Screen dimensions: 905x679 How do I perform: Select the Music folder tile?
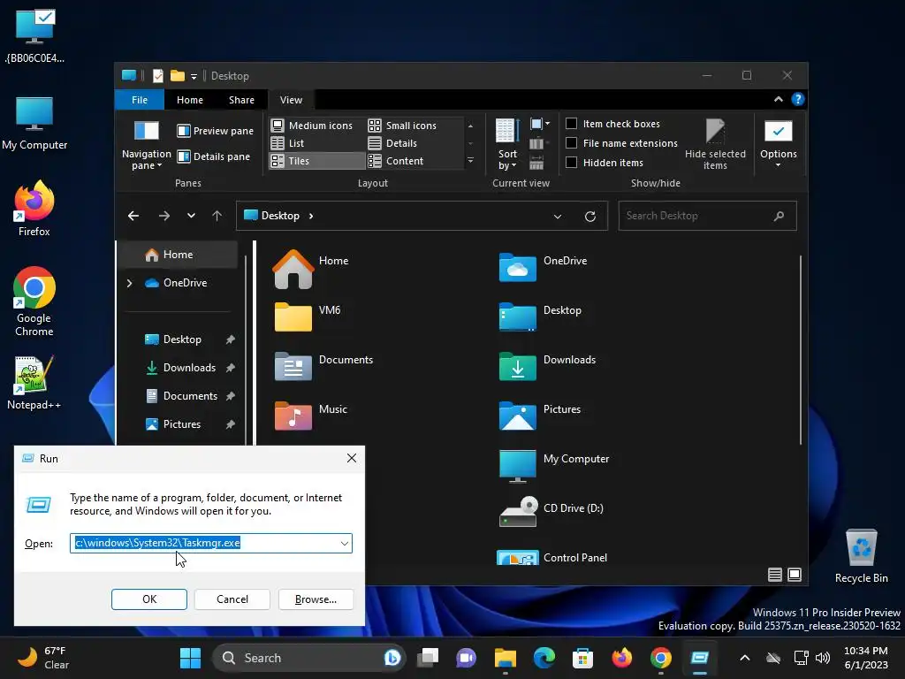[x=310, y=415]
